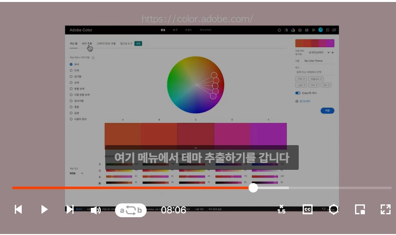This screenshot has height=235, width=396.
Task: Select the 트렌드 menu in Adobe Color header
Action: (x=189, y=30)
